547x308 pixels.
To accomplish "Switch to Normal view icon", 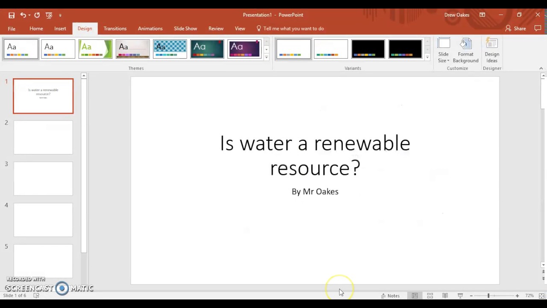I will click(415, 296).
